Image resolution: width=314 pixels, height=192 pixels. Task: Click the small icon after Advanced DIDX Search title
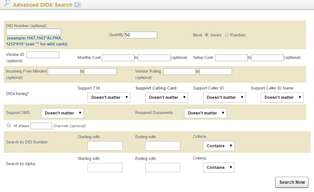click(x=77, y=5)
